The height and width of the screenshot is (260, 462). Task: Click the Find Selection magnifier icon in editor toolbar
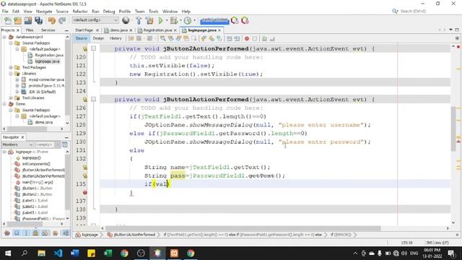click(162, 38)
